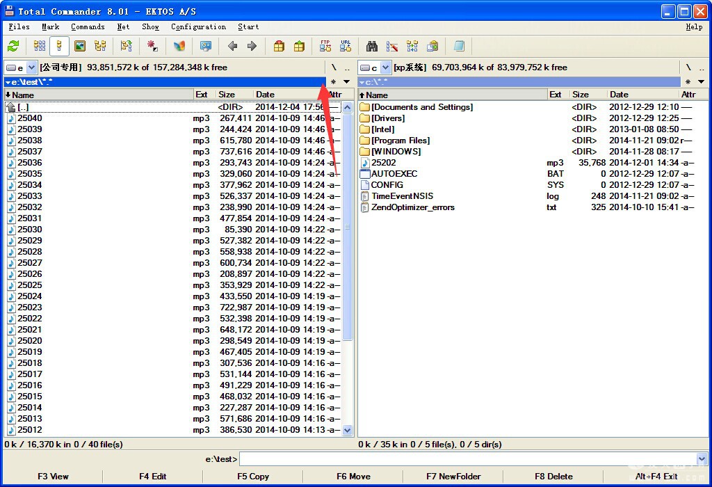The width and height of the screenshot is (712, 487).
Task: Pack files with the red-arrow box icon
Action: (279, 46)
